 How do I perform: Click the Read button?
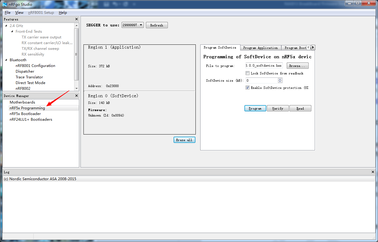[x=300, y=108]
